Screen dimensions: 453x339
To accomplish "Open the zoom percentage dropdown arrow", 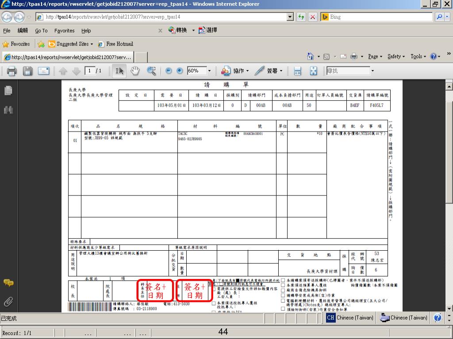I will coord(209,71).
